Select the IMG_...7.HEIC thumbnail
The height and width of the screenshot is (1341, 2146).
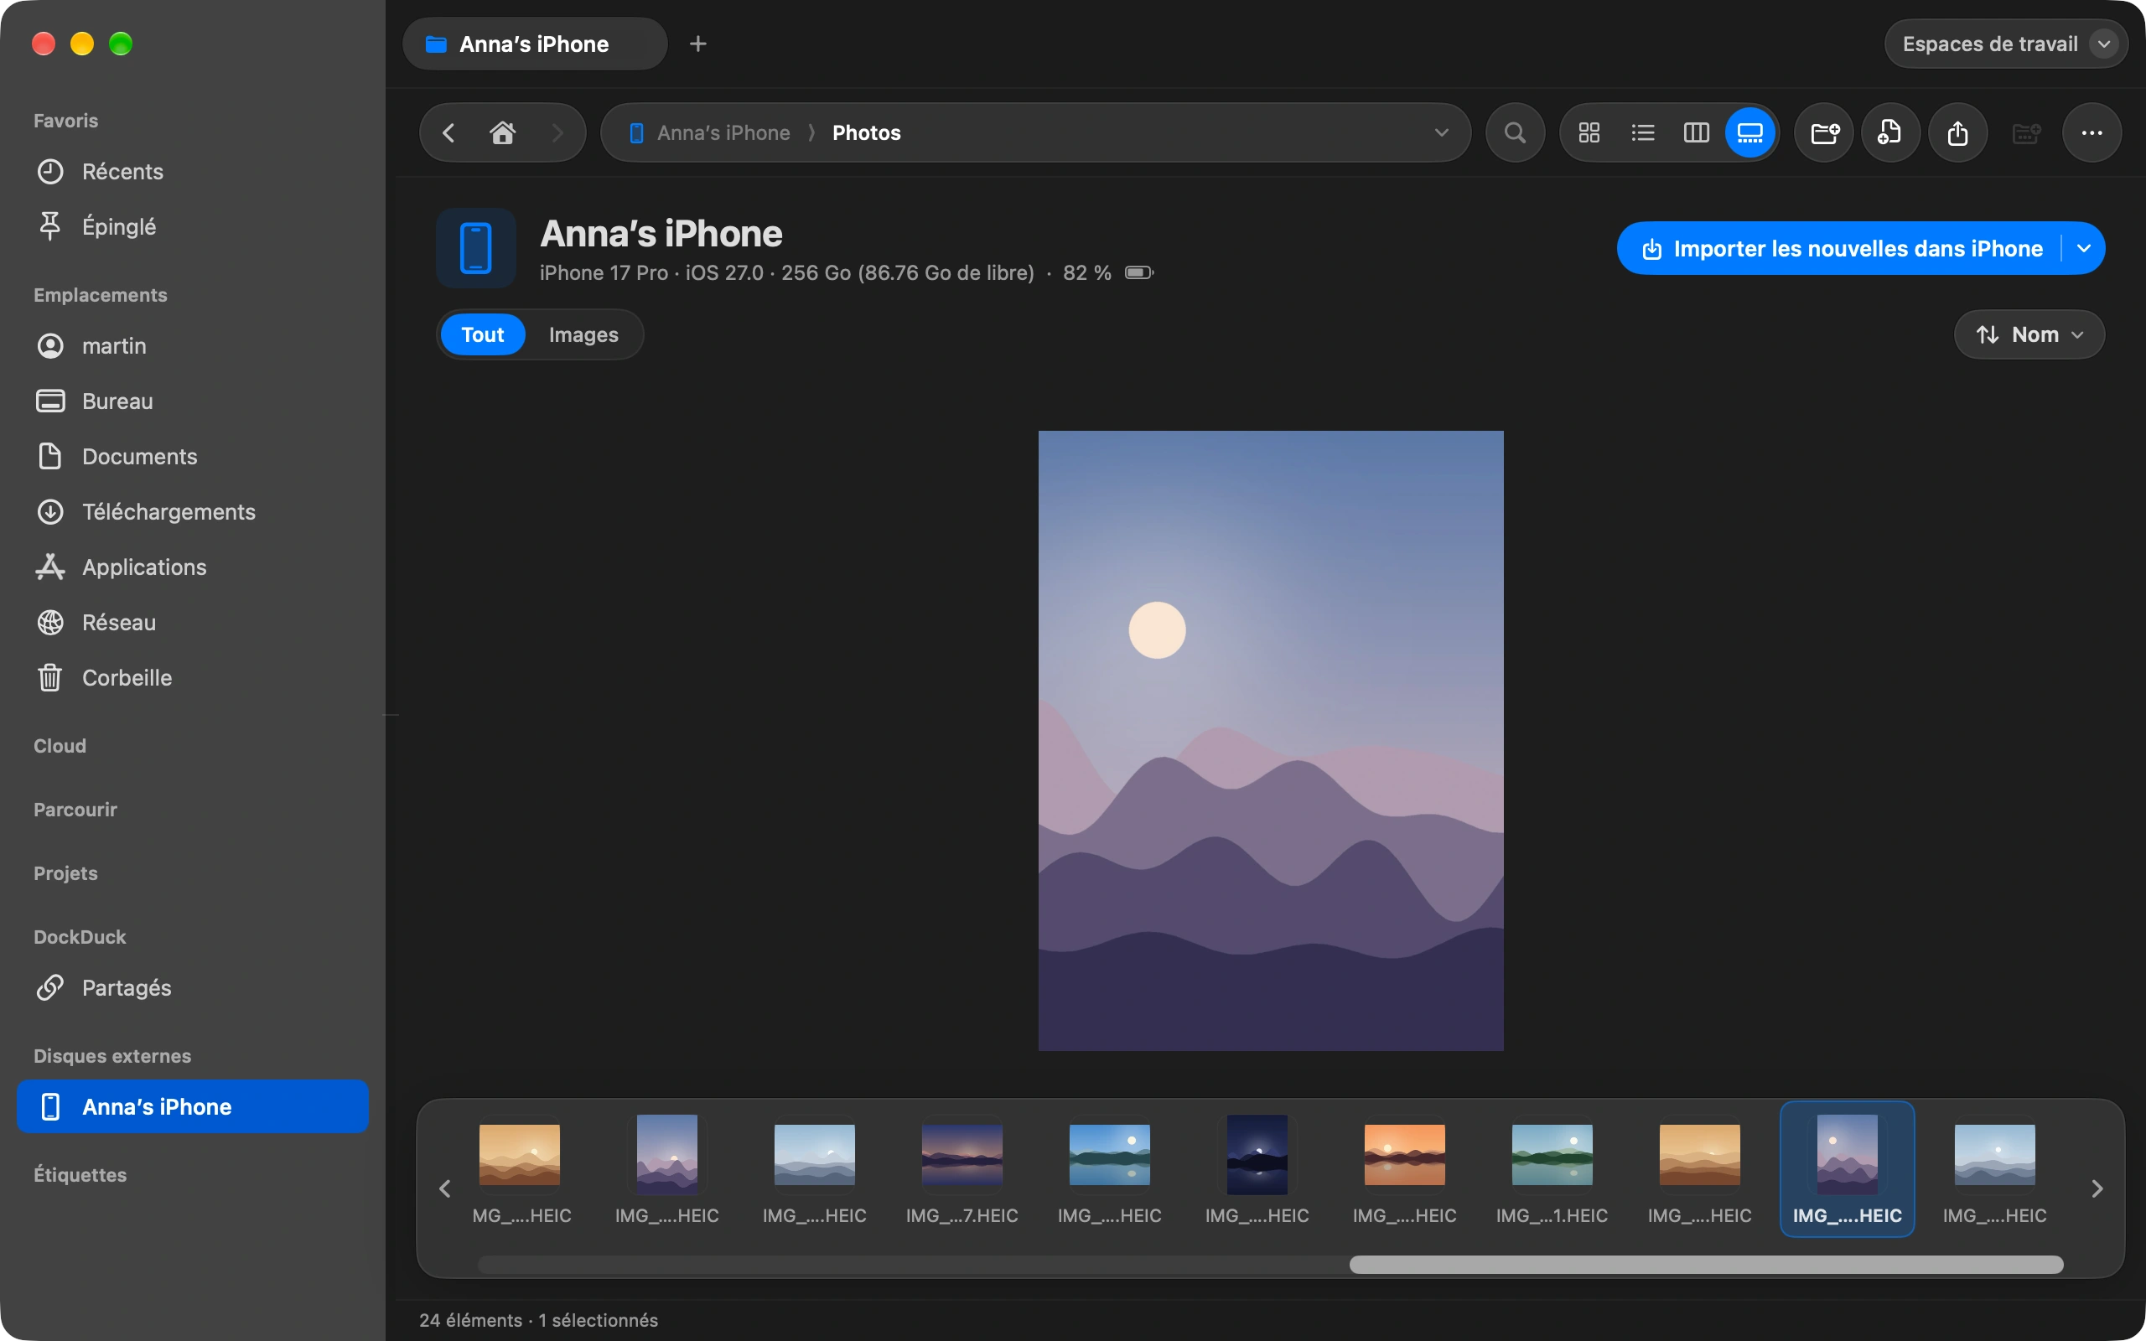[x=962, y=1169]
